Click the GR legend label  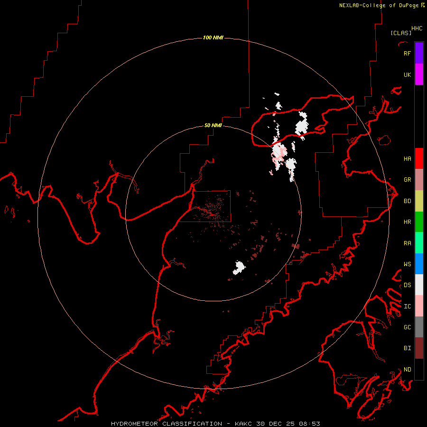[x=407, y=180]
